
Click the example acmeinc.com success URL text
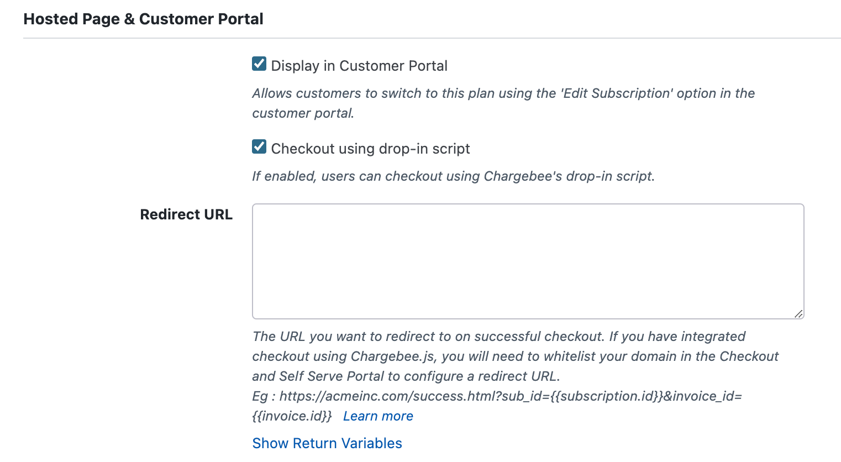pyautogui.click(x=511, y=396)
